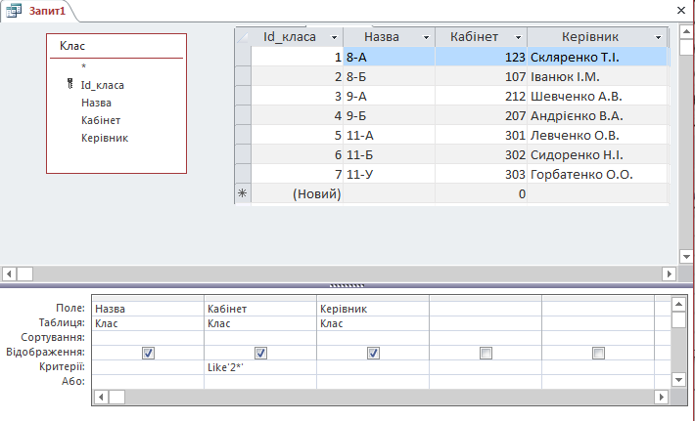
Task: Click the select-all corner of the datasheet
Action: click(243, 37)
